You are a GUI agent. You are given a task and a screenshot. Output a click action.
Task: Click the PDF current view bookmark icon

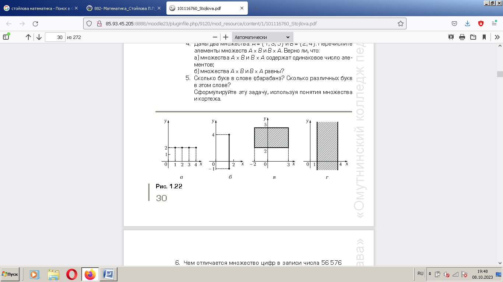[x=484, y=37]
